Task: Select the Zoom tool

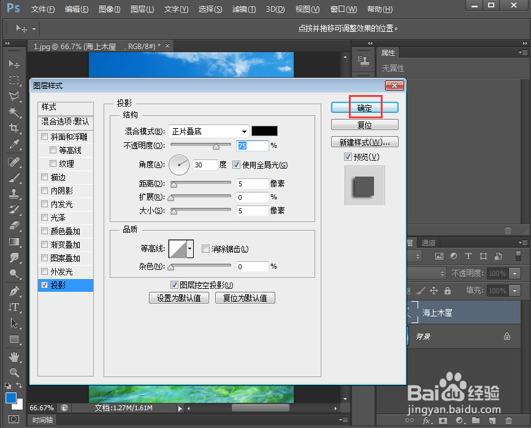Action: (14, 372)
